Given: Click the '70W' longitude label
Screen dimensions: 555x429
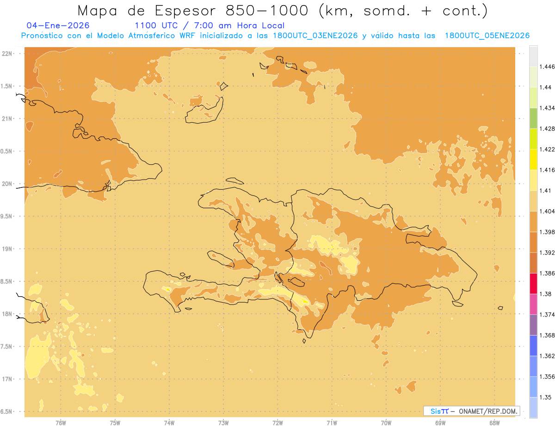Looking at the screenshot, I should 386,423.
